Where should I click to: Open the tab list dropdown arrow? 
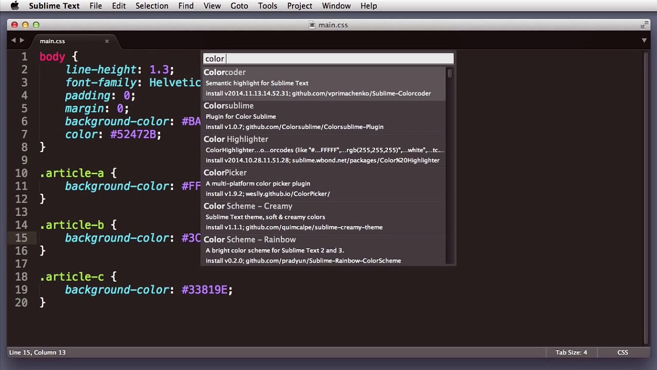(x=644, y=41)
